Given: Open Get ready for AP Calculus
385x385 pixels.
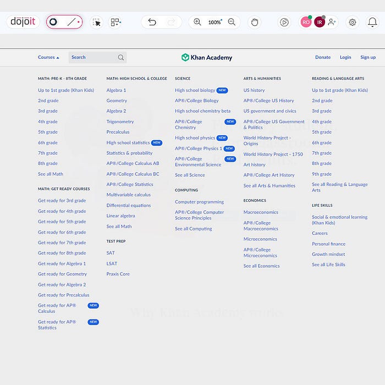Looking at the screenshot, I should tap(57, 309).
